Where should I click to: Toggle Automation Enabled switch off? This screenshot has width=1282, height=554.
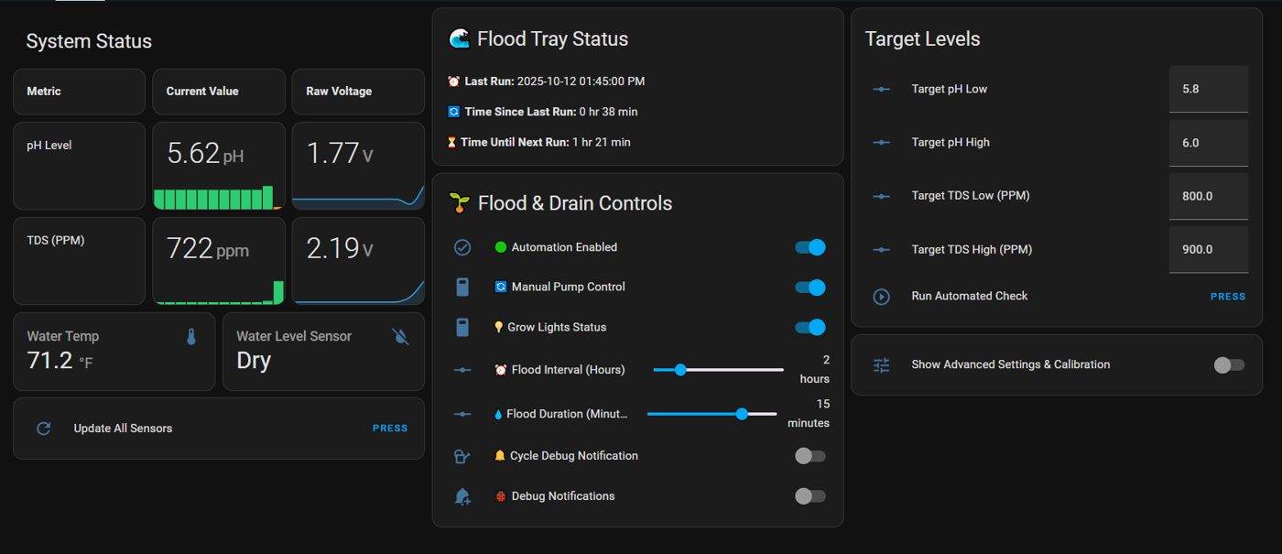pyautogui.click(x=809, y=247)
